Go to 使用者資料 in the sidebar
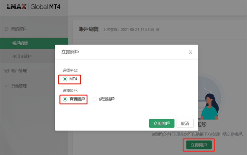 [x=22, y=56]
